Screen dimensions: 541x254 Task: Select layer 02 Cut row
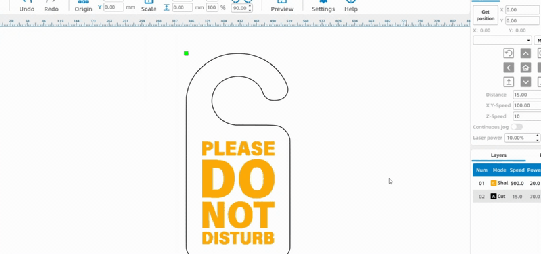point(507,197)
